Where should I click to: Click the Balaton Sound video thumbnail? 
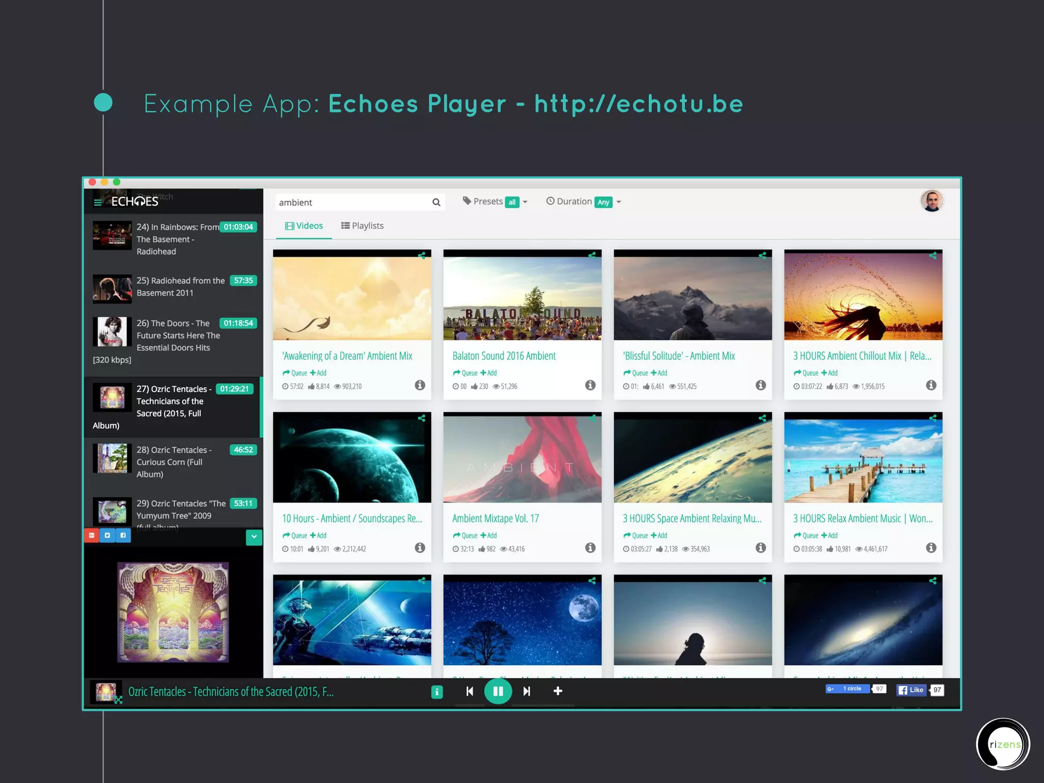tap(522, 295)
